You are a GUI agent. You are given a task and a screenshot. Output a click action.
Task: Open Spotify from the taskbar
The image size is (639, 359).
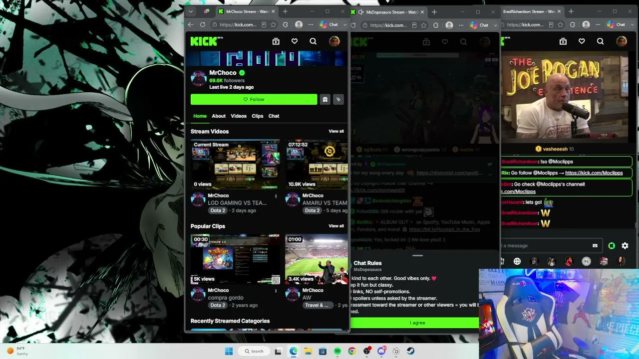pos(337,351)
